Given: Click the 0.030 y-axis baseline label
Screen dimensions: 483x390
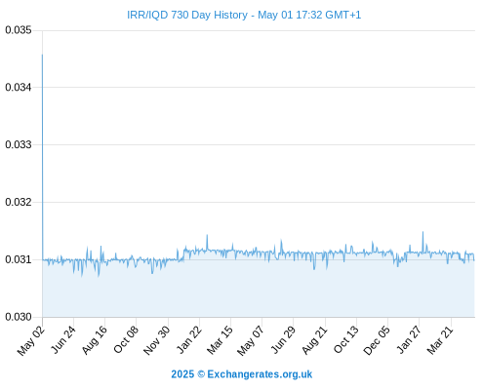Looking at the screenshot, I should pos(19,317).
